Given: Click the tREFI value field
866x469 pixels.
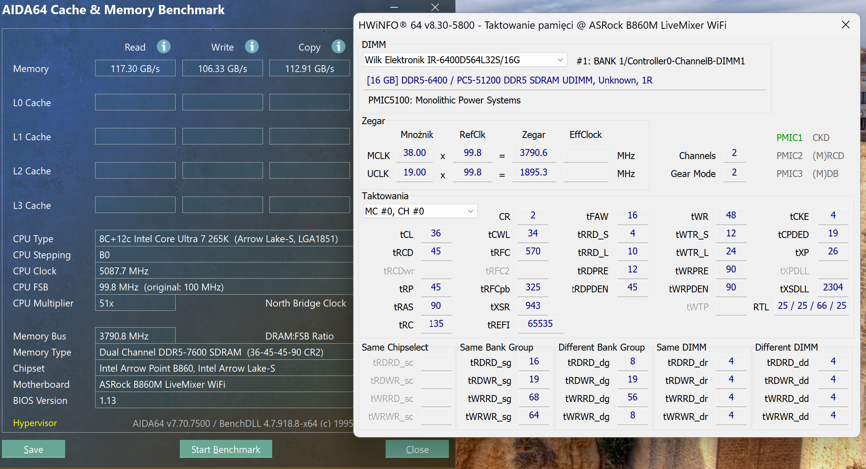Looking at the screenshot, I should (x=540, y=324).
